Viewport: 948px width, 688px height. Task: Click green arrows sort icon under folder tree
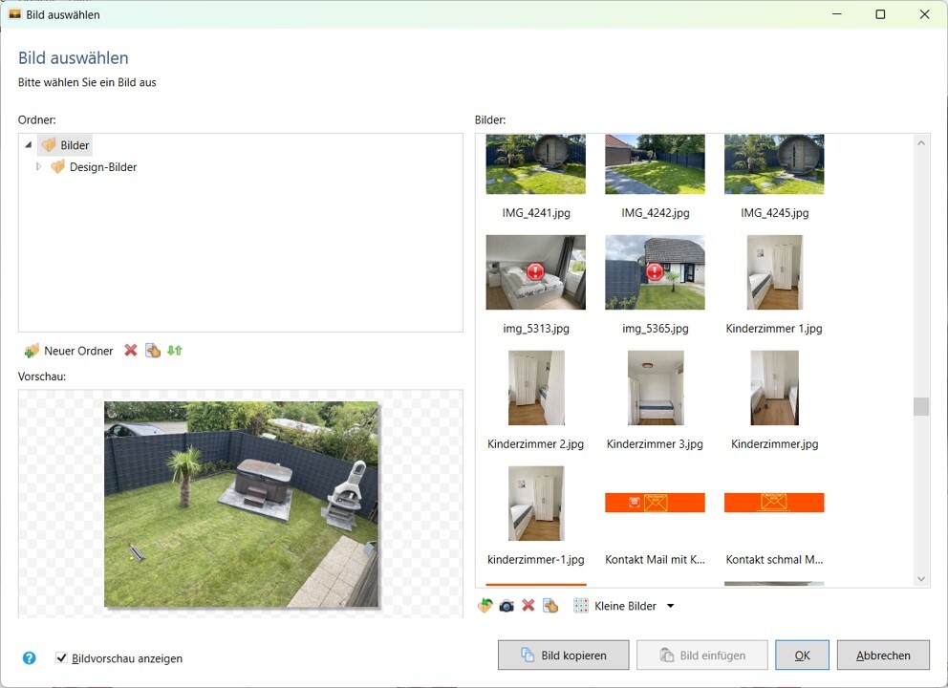pos(175,350)
